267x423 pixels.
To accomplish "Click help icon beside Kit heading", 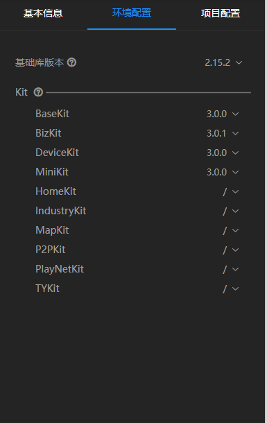I will (x=38, y=92).
